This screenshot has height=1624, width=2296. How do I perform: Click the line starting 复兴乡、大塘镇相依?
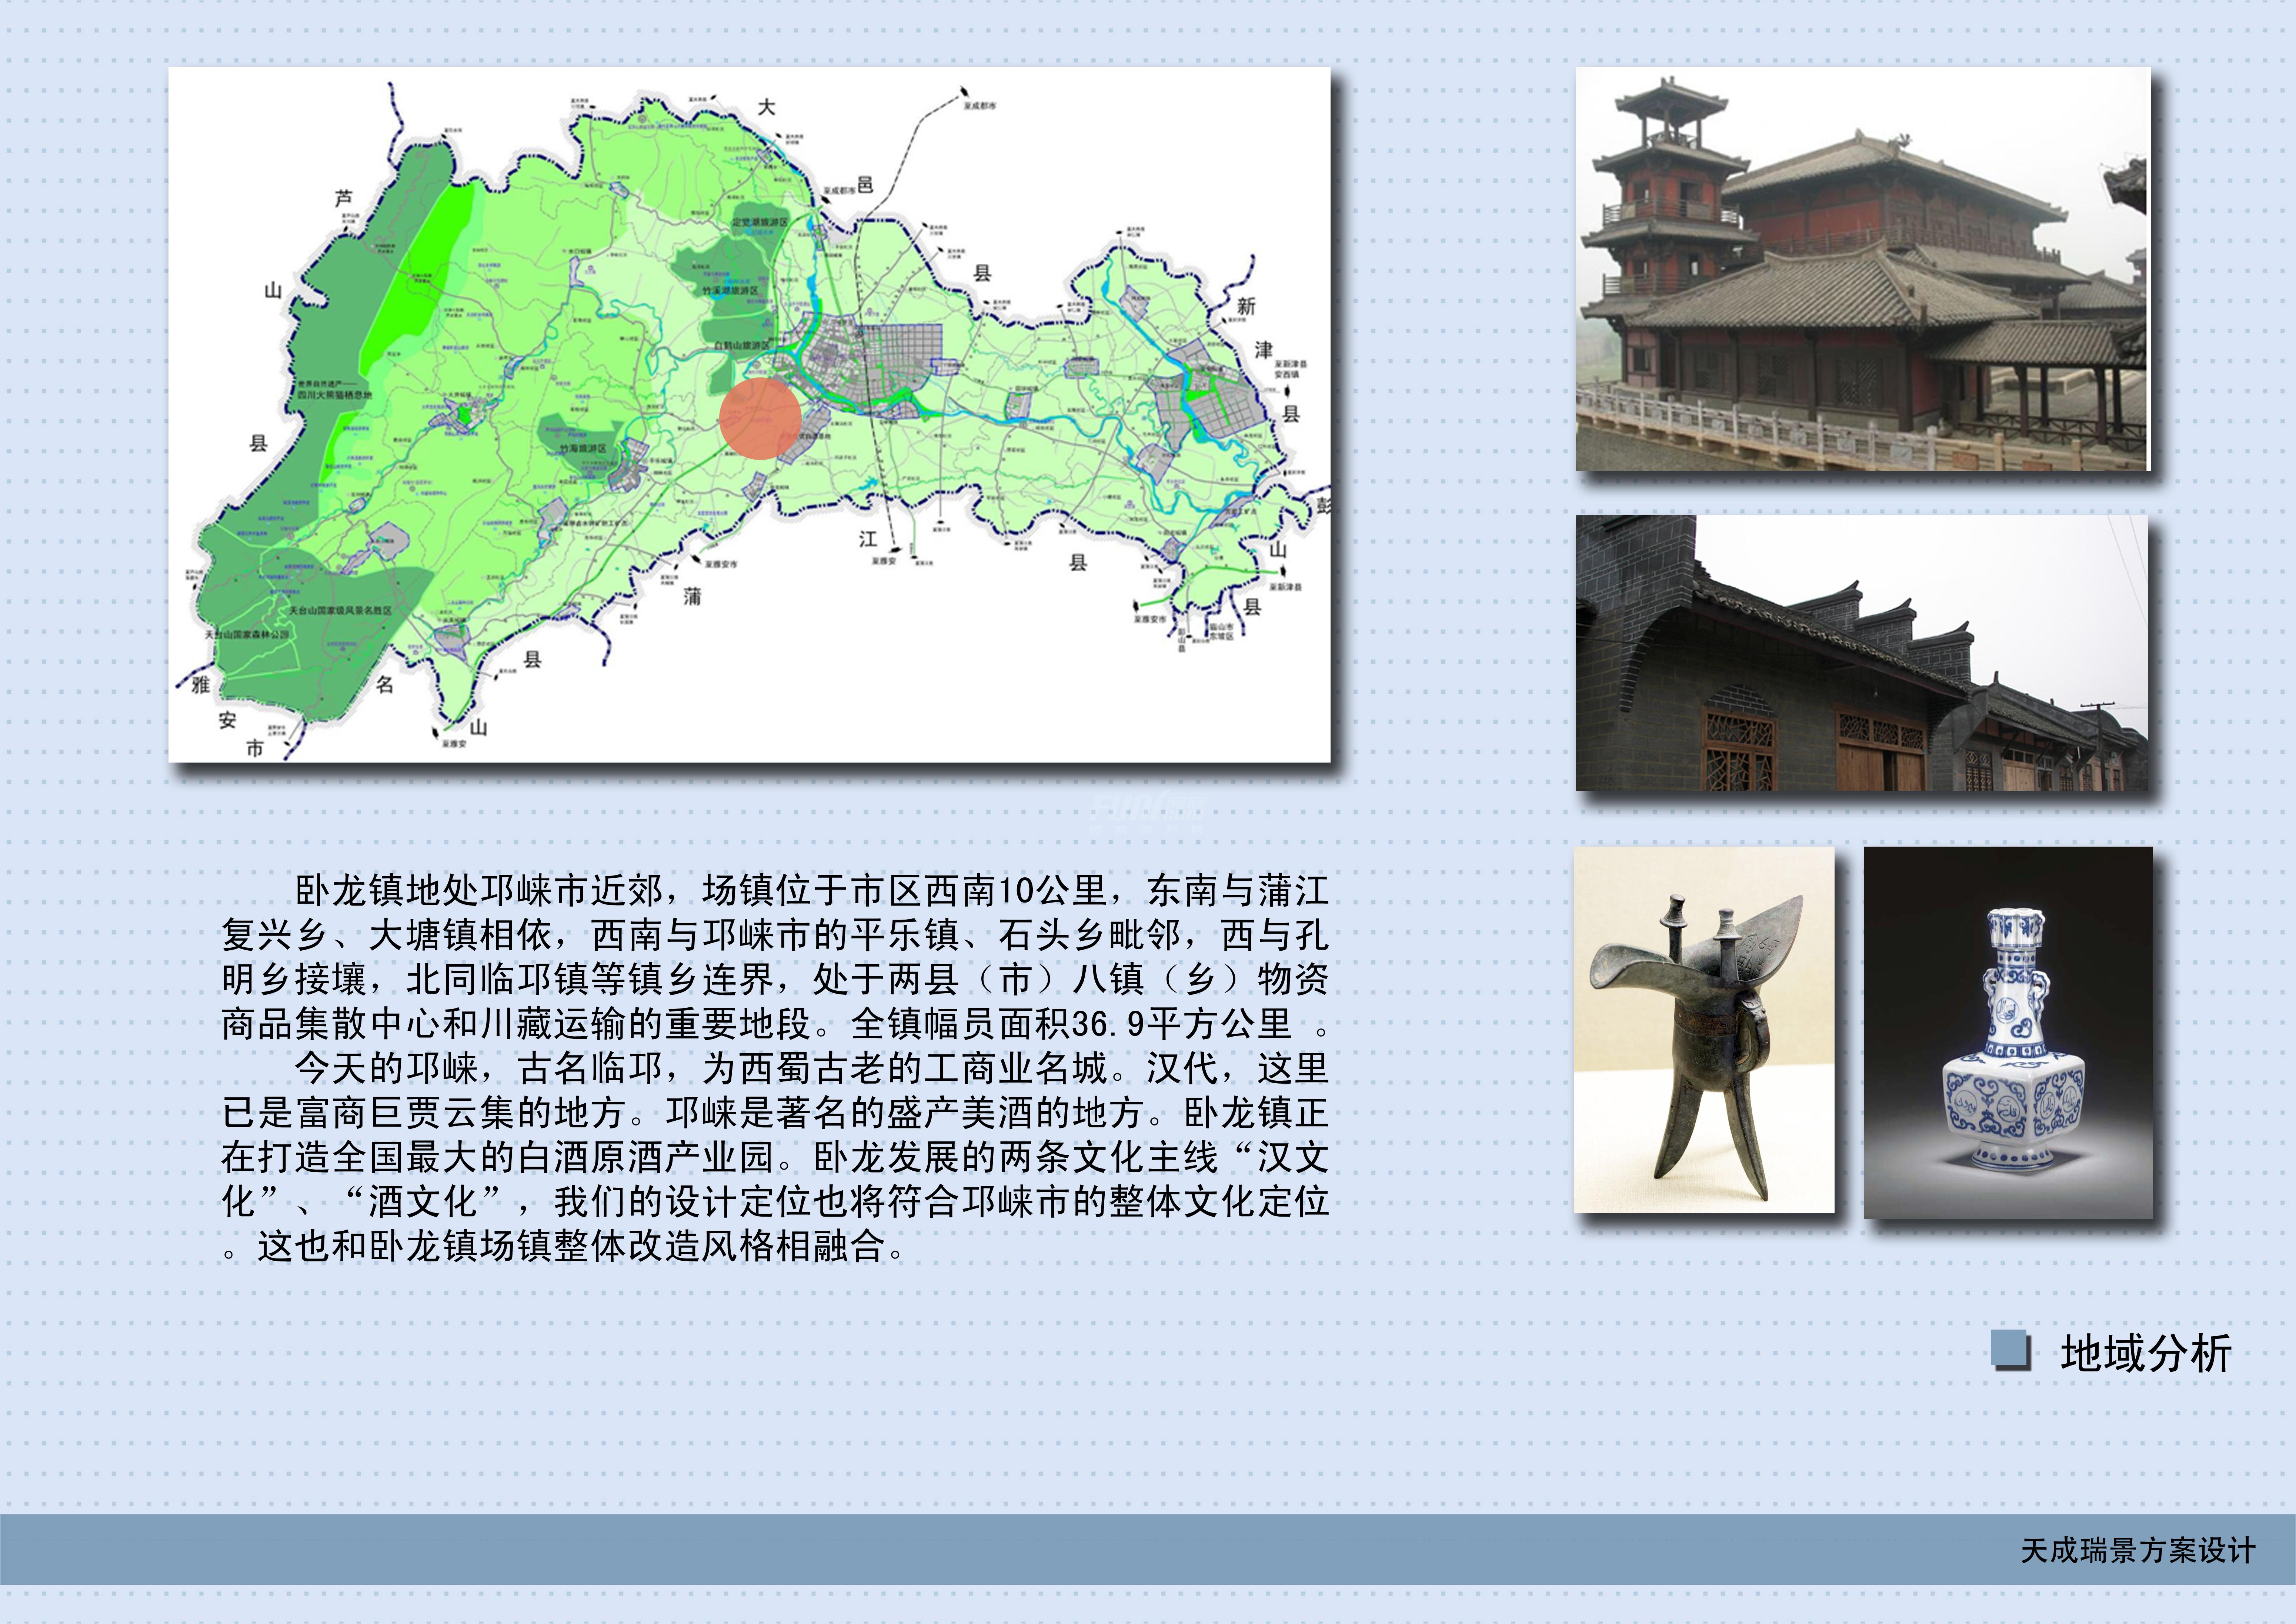(775, 935)
